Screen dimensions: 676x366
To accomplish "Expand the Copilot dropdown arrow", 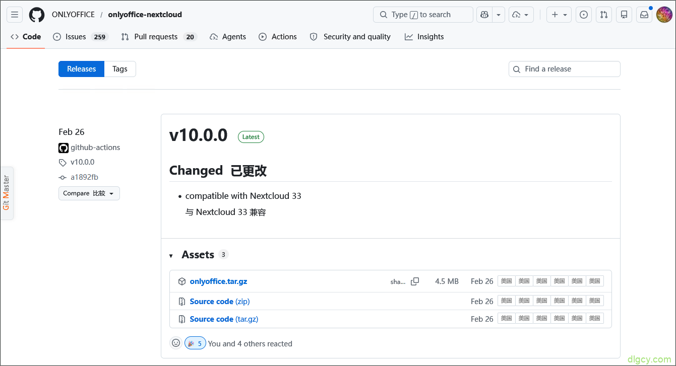I will [x=498, y=15].
